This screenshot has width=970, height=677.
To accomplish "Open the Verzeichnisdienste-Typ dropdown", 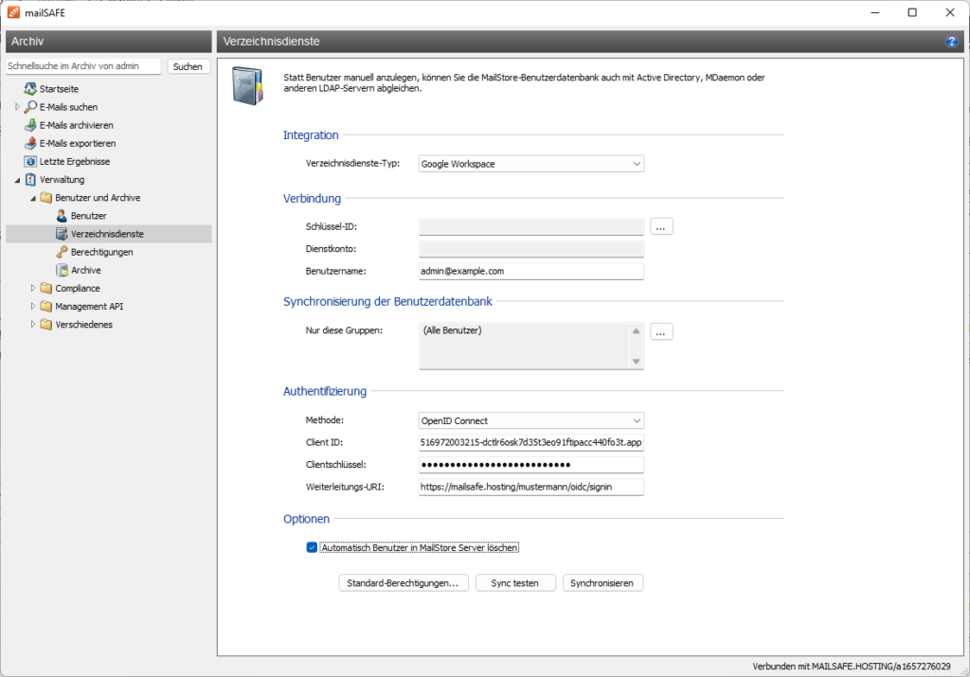I will click(530, 164).
